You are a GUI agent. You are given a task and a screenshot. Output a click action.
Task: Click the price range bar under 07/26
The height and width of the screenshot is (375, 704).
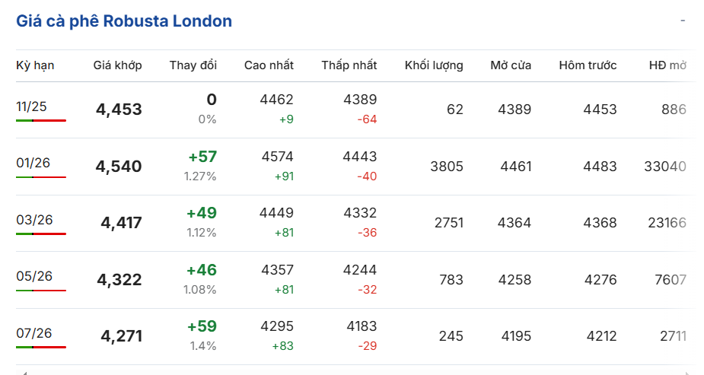(x=41, y=347)
